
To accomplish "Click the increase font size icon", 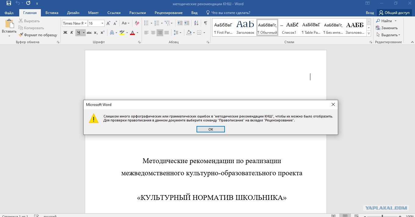I will [x=109, y=23].
